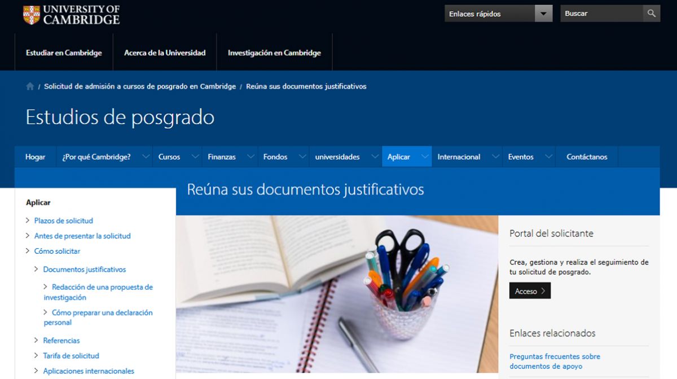Screen dimensions: 677x379
Task: Open Redacción de una propuesta de investigación
Action: pos(98,292)
